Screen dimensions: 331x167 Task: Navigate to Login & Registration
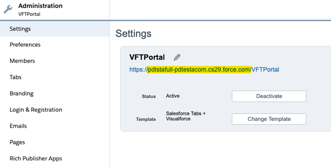(55, 110)
